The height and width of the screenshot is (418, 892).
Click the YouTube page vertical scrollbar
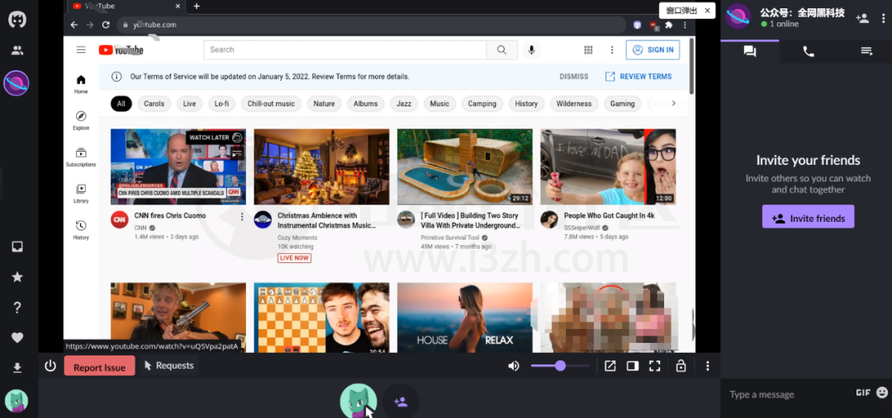tap(692, 67)
